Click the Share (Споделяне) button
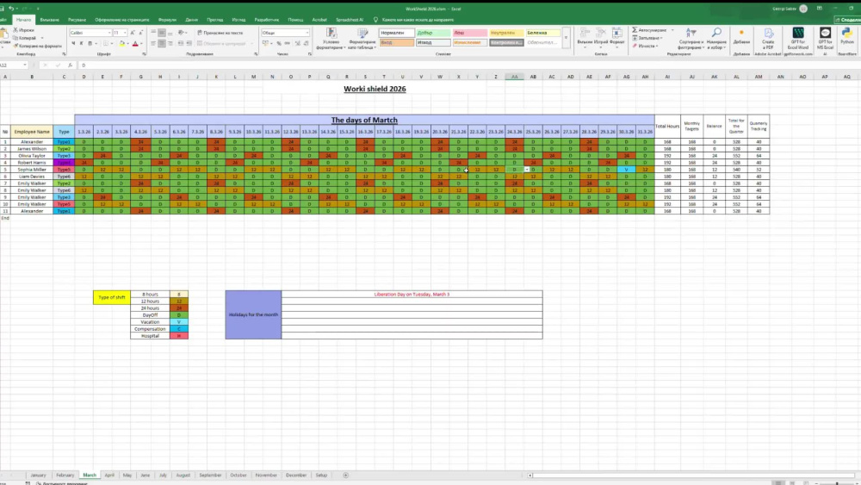The image size is (861, 485). point(848,20)
